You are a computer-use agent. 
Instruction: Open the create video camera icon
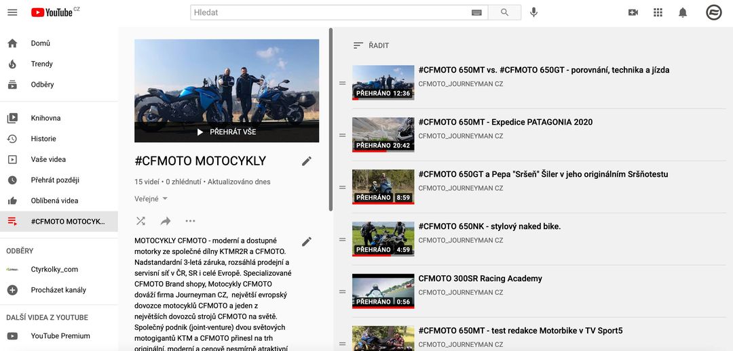(633, 13)
